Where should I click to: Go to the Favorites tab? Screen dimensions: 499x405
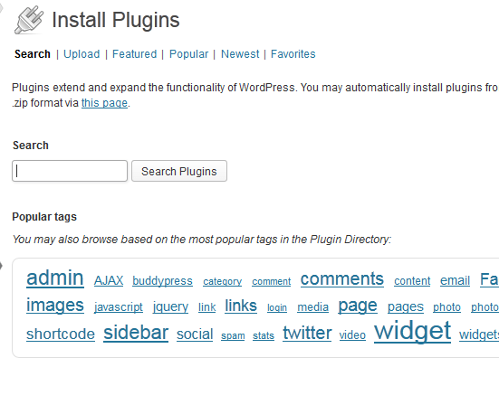(x=293, y=54)
